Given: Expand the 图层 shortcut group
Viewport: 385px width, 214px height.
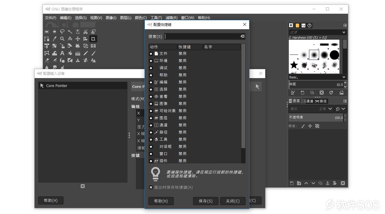Looking at the screenshot, I should click(x=151, y=118).
